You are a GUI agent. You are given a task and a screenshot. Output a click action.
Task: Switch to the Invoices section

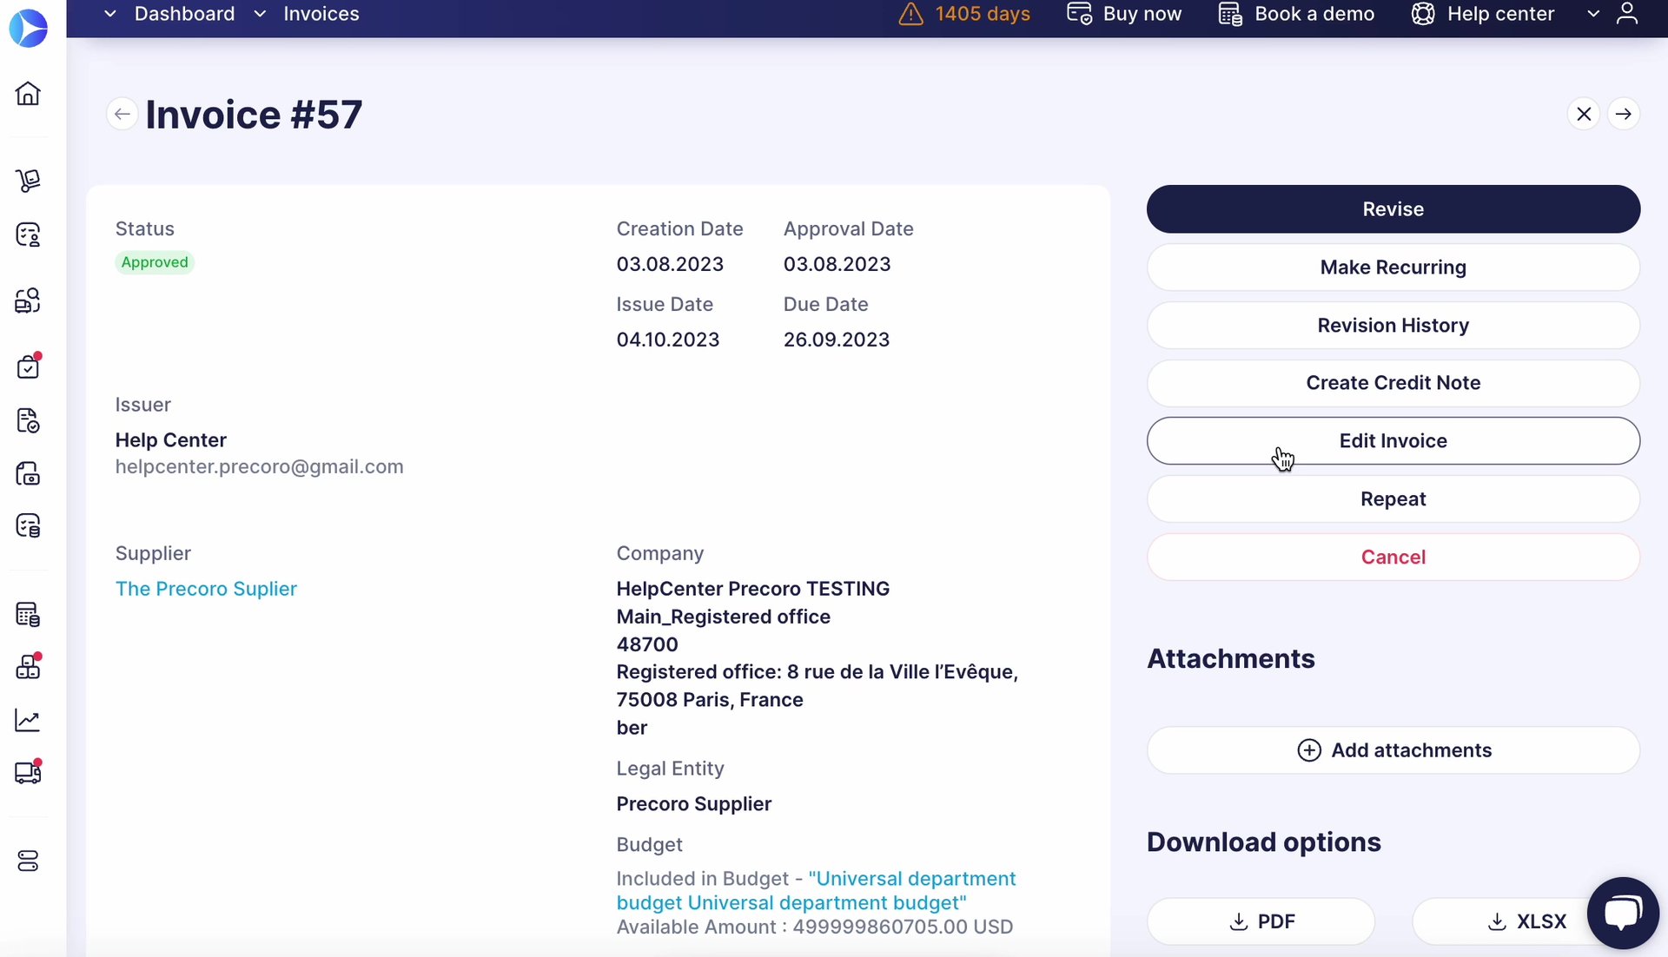tap(321, 14)
